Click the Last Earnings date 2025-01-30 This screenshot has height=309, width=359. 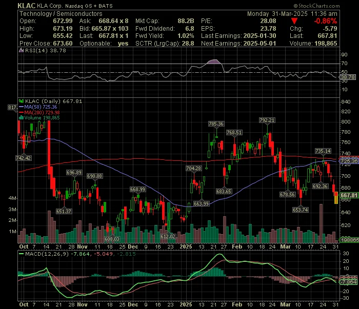[x=260, y=36]
